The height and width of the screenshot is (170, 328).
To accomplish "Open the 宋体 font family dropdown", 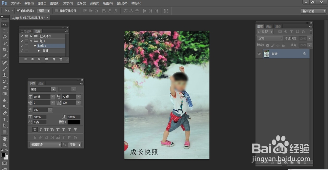I will (53, 89).
